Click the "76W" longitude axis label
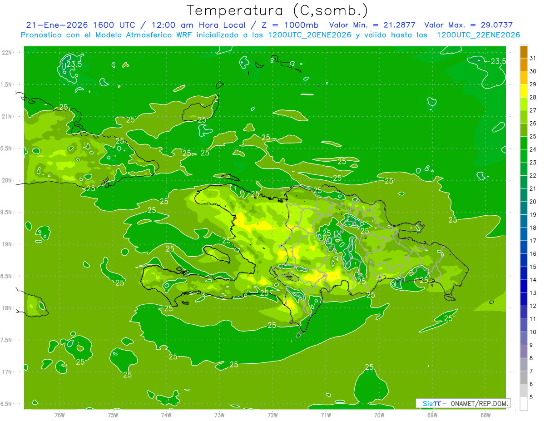 pos(59,415)
